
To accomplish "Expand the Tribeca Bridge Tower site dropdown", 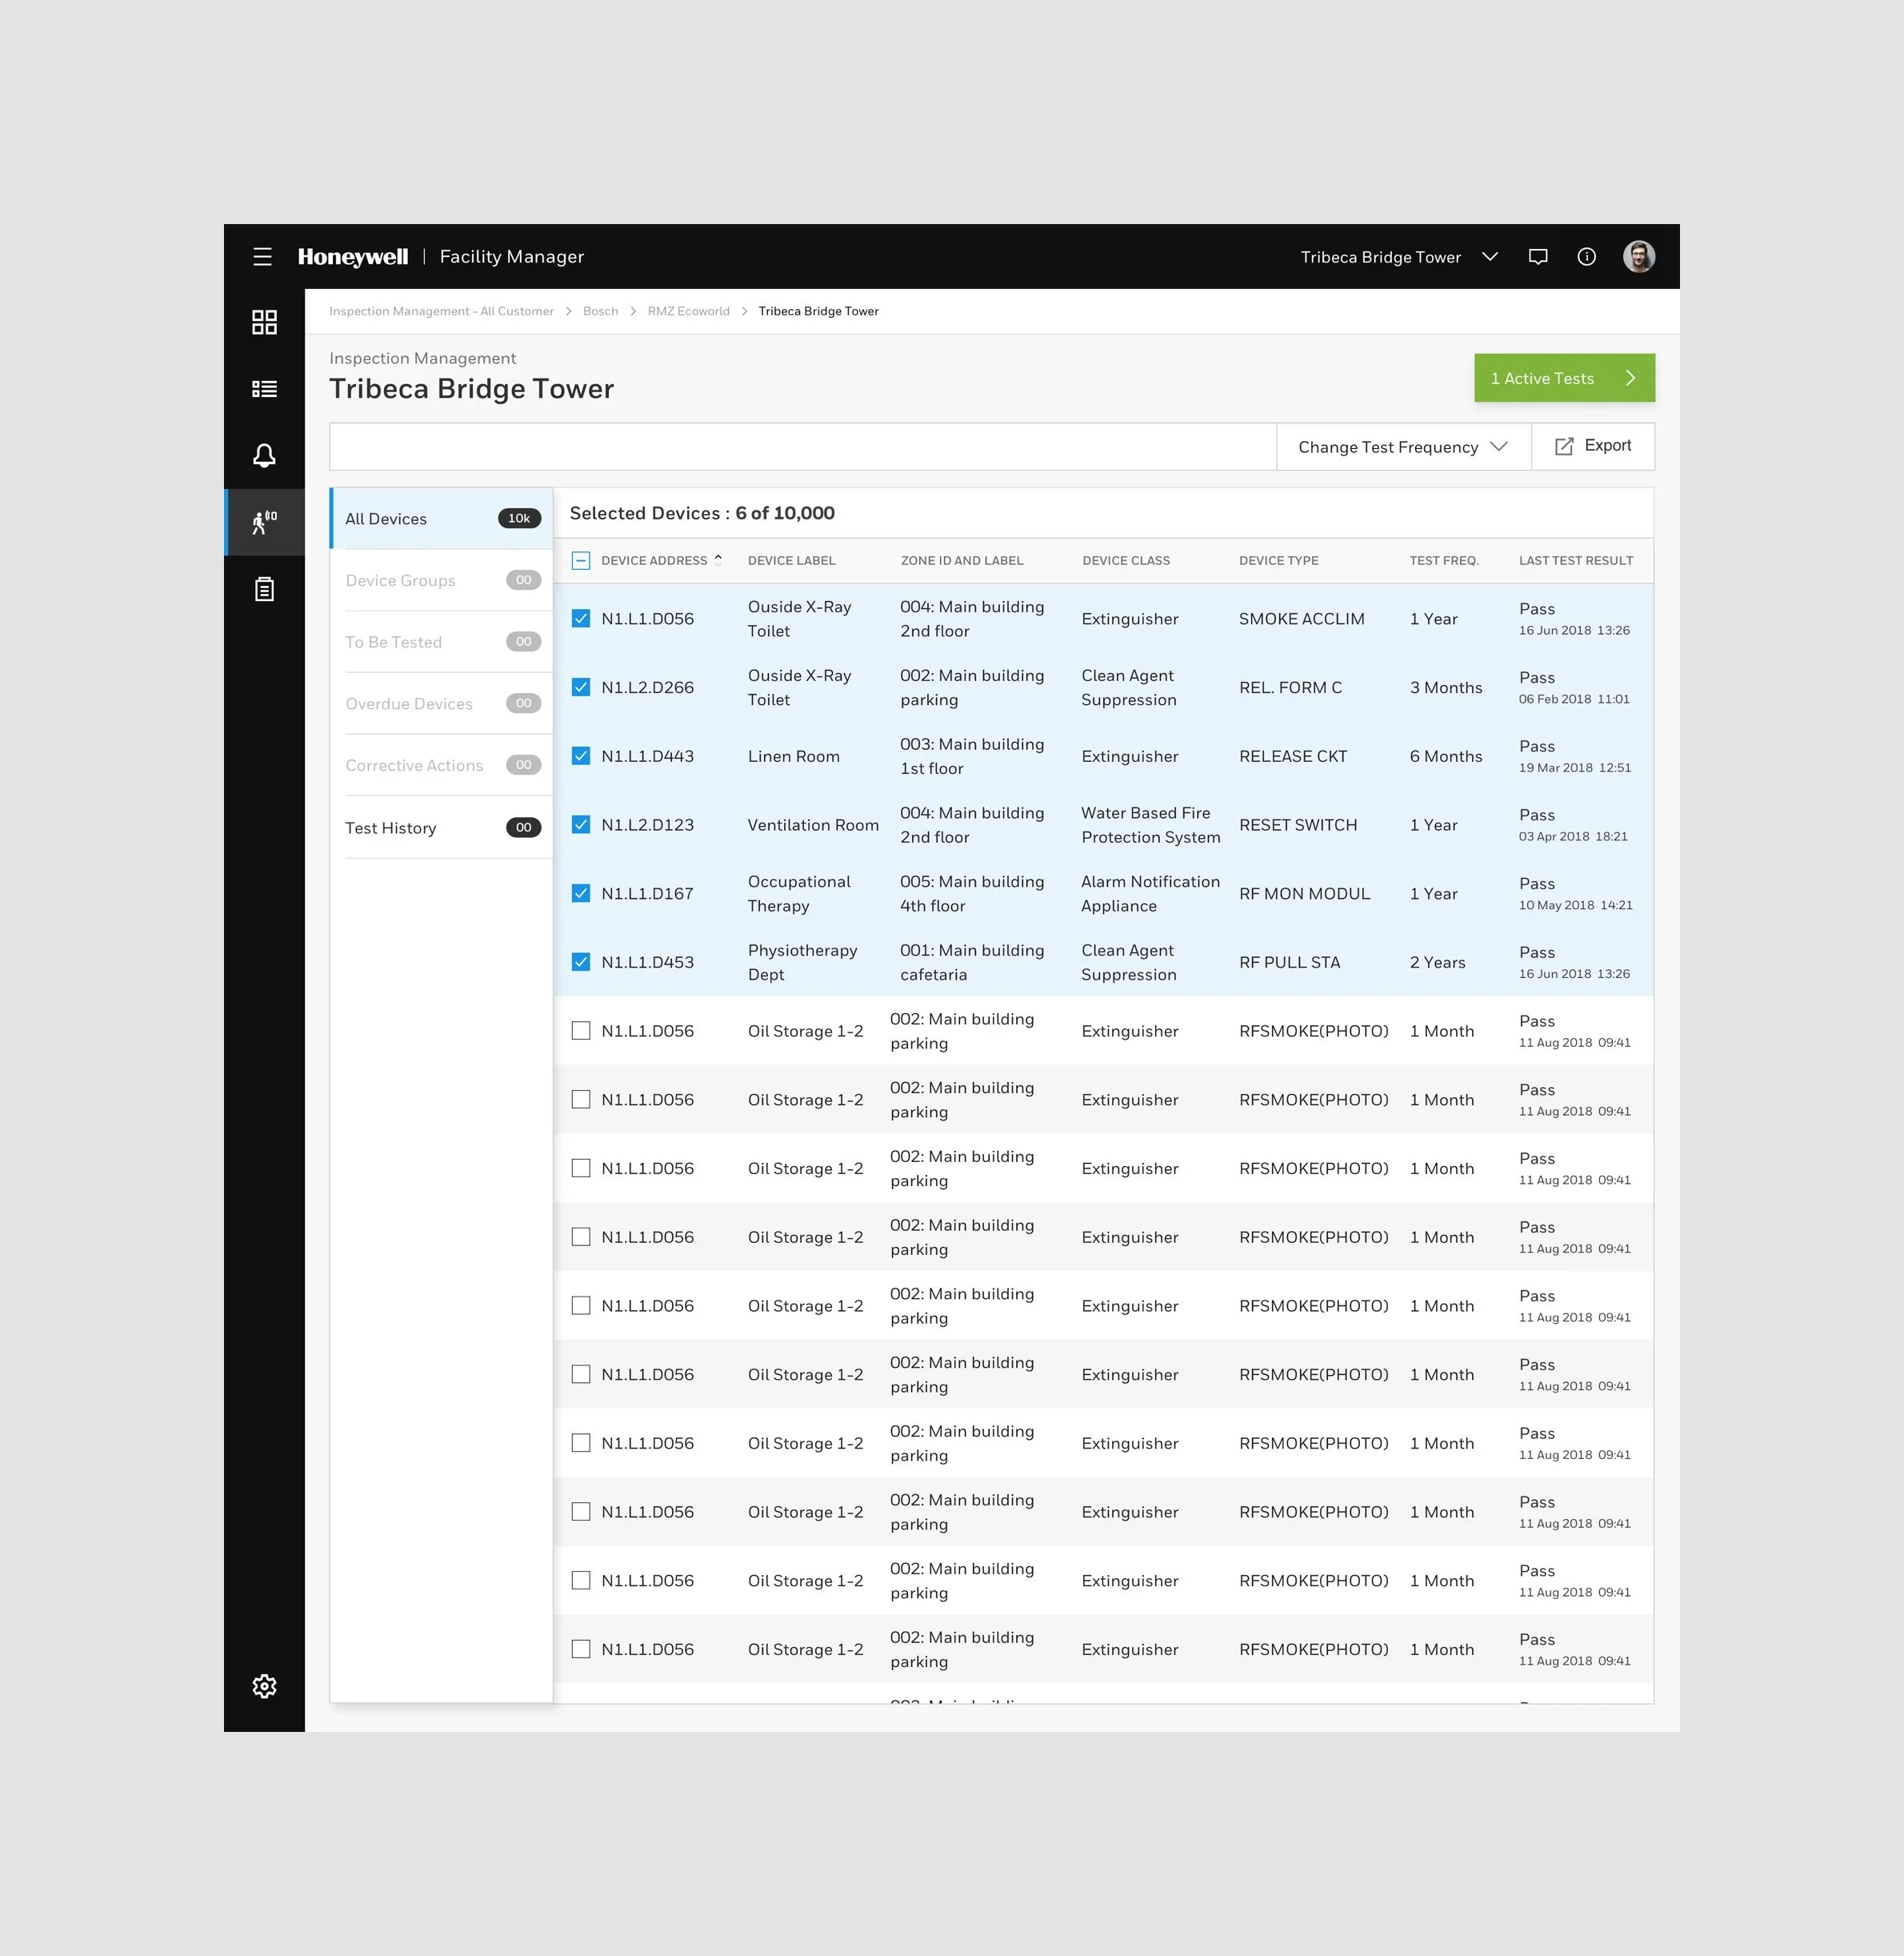I will click(1490, 257).
